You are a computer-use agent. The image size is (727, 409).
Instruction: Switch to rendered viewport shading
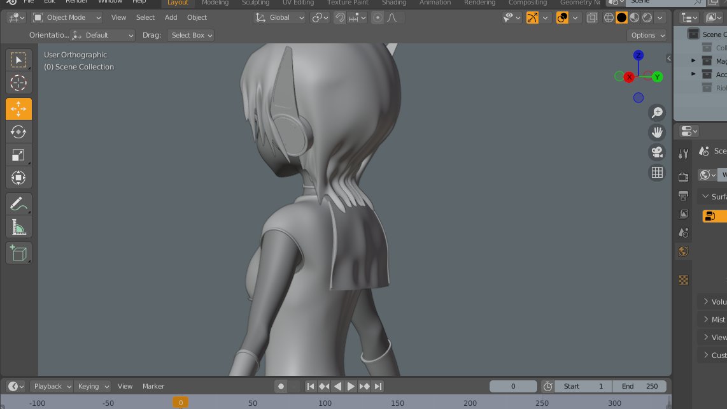point(647,18)
